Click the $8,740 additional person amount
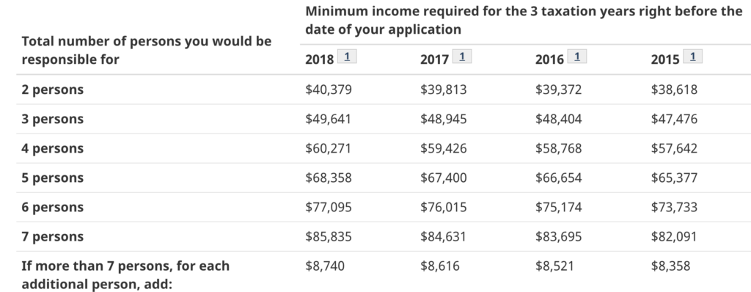Viewport: 751px width, 292px height. tap(325, 266)
